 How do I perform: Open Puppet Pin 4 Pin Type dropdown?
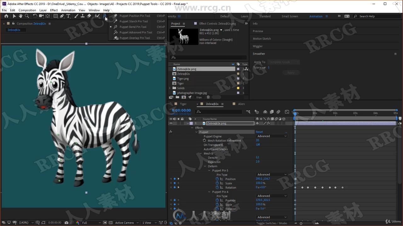point(272,196)
